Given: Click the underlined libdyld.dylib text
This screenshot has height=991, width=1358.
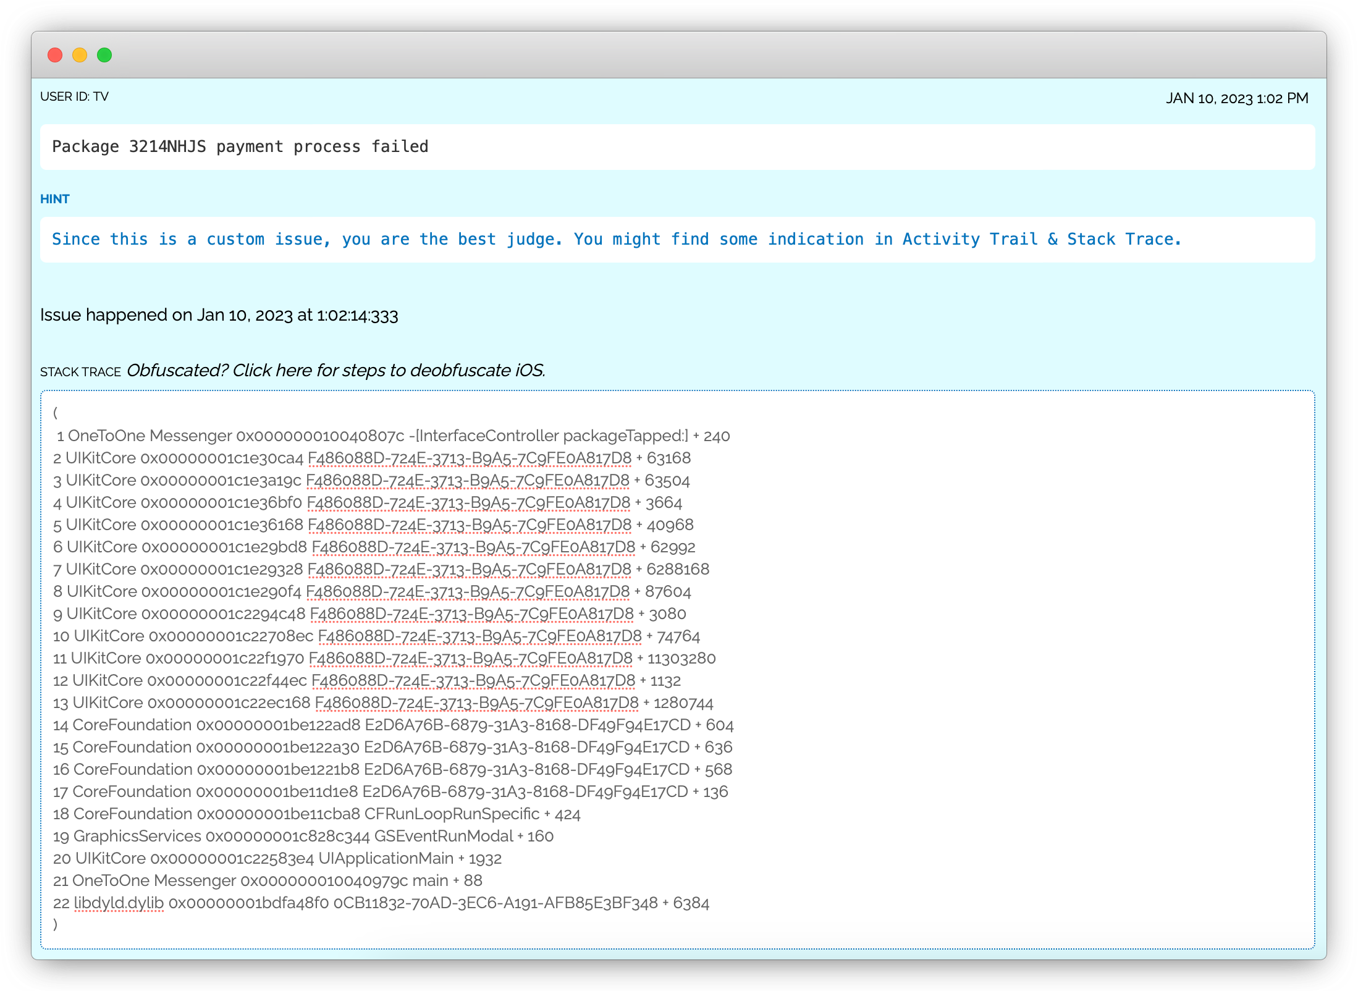Looking at the screenshot, I should pos(119,903).
